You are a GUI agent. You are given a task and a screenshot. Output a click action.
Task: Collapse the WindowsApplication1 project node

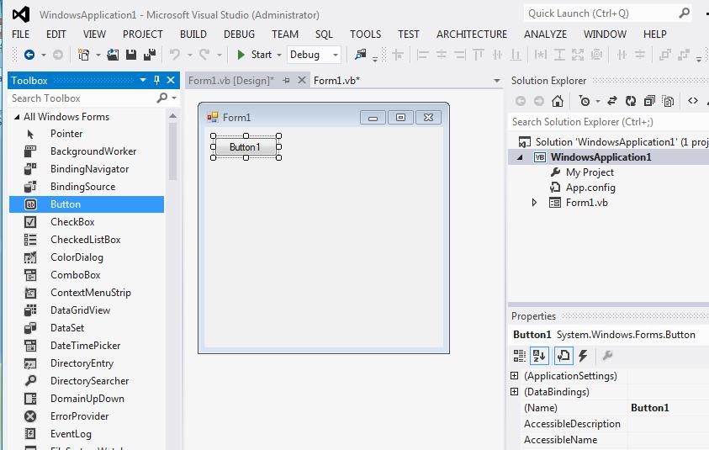(520, 157)
